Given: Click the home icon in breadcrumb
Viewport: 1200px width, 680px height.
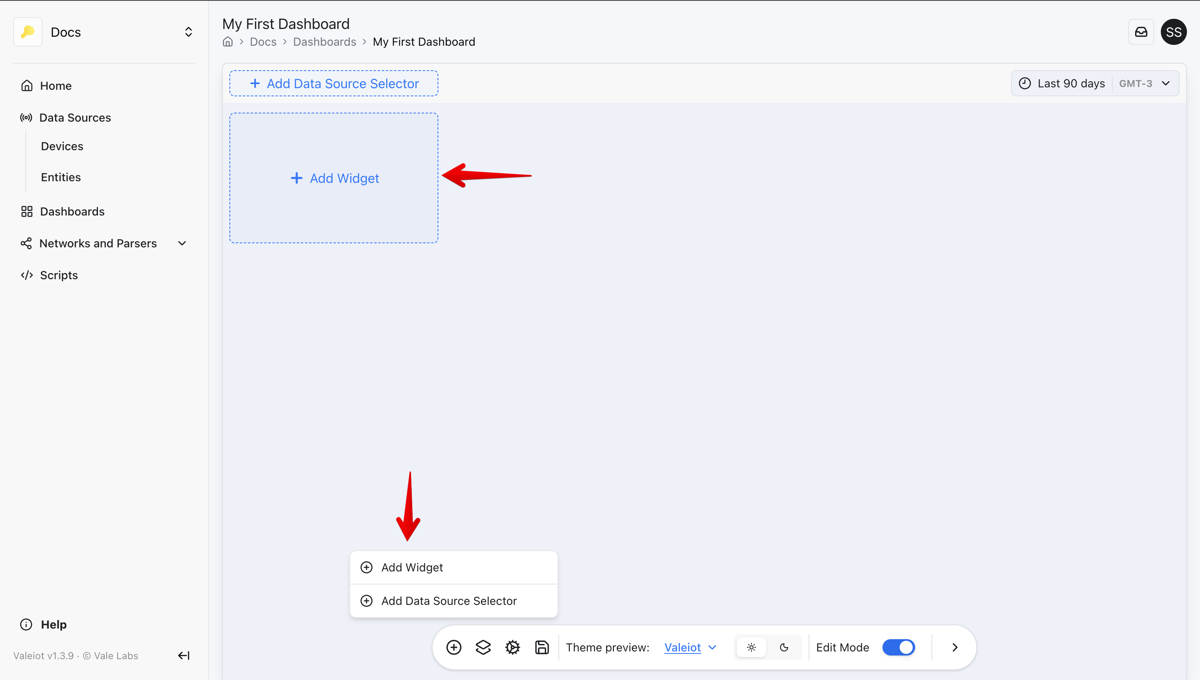Looking at the screenshot, I should 227,42.
